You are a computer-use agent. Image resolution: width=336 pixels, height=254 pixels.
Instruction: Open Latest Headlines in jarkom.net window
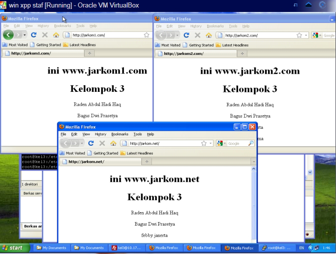click(137, 153)
